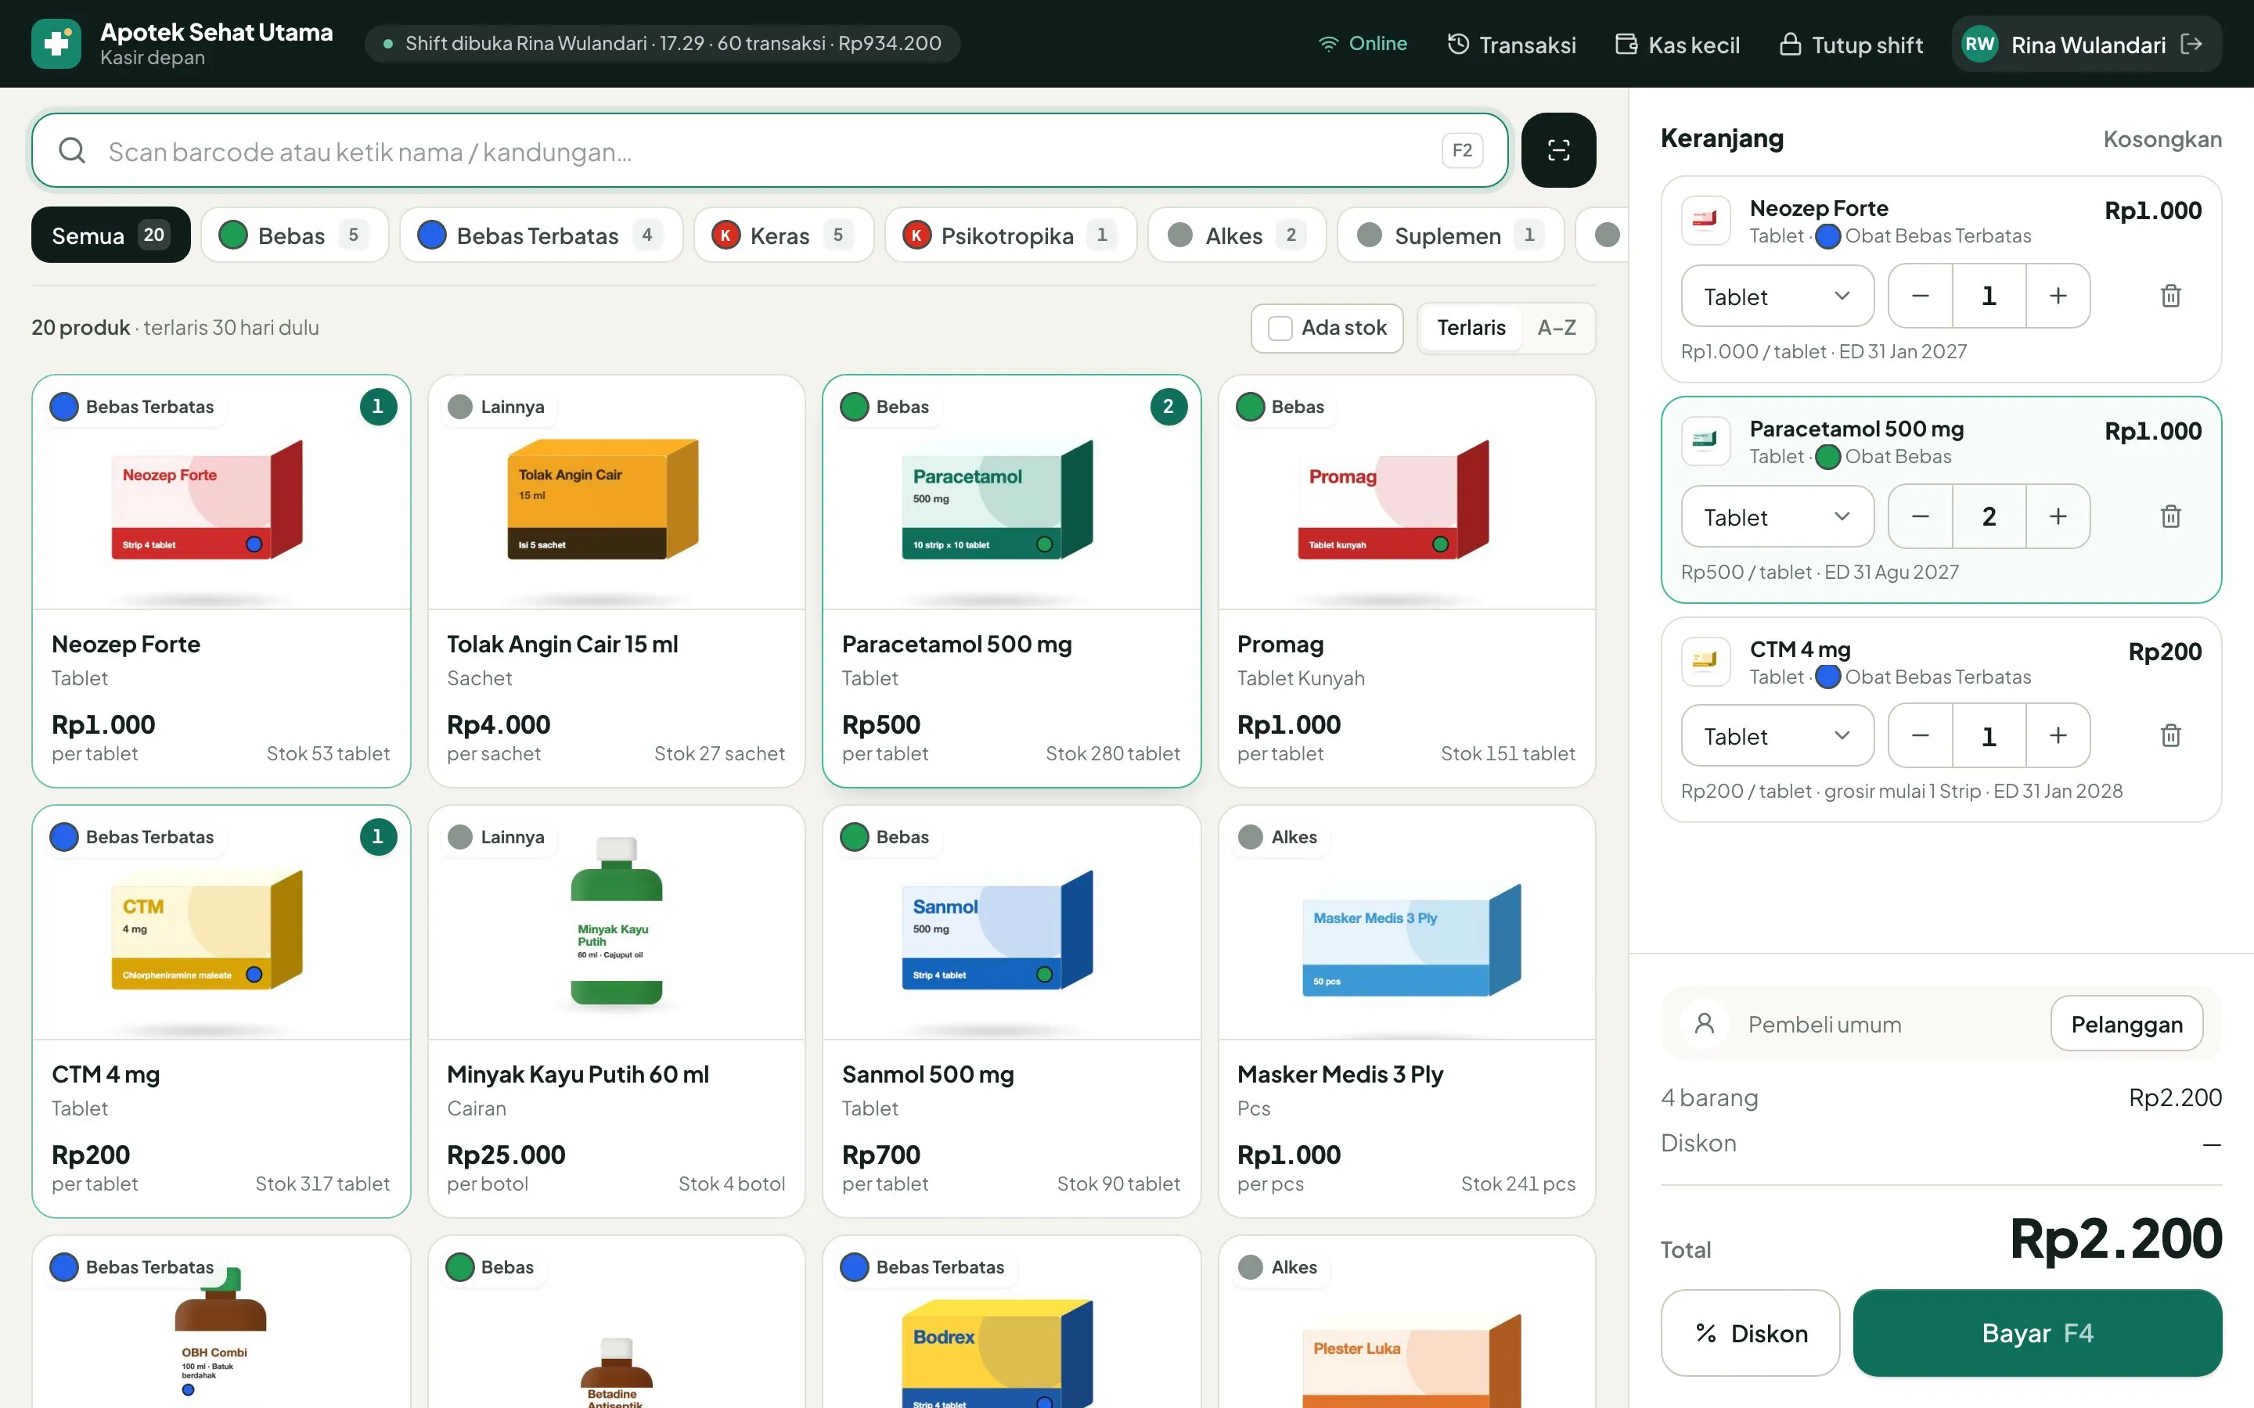Filter by Bebas Terbatas category
The width and height of the screenshot is (2254, 1408).
pos(541,235)
